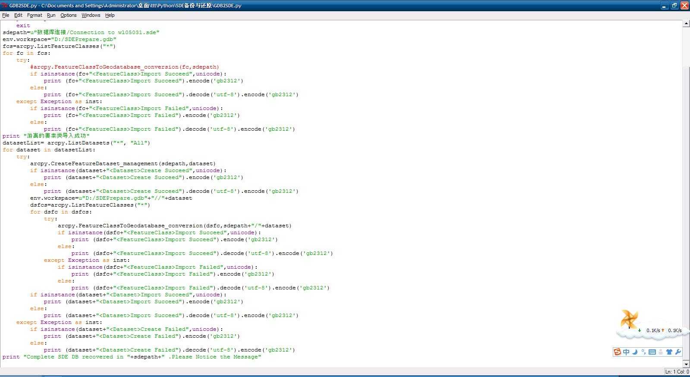
Task: Close the GDB2SDE.py editor window
Action: 684,5
